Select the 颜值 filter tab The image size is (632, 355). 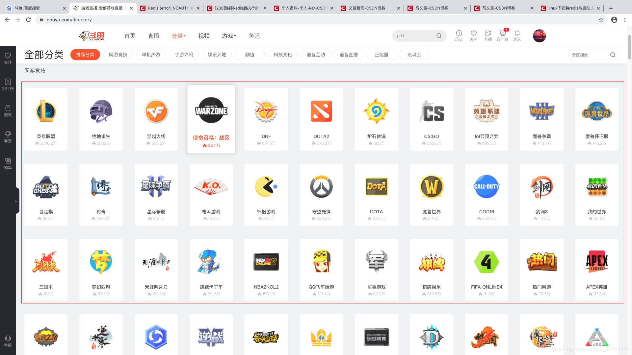pyautogui.click(x=250, y=55)
